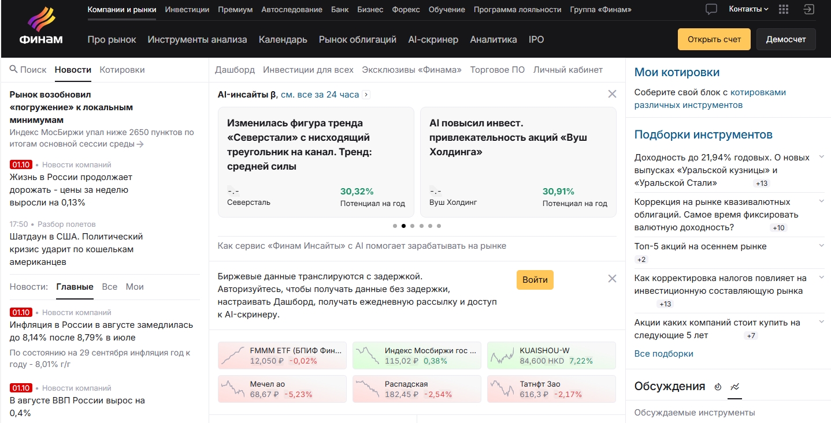Select the 'Все' news filter tab
831x423 pixels.
point(109,287)
